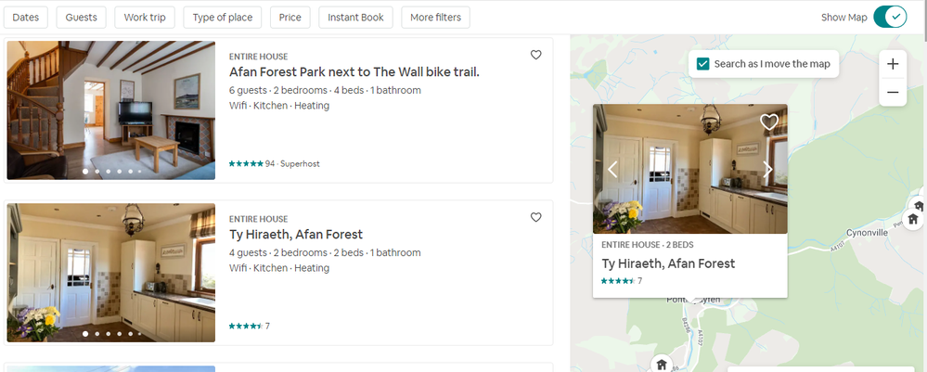Click Ty Hiraeth kitchen photo in results list

[110, 273]
